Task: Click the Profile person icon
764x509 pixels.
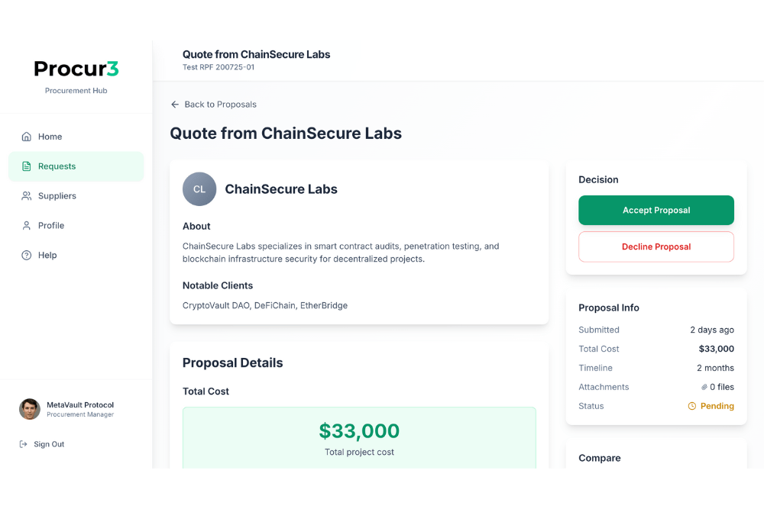Action: point(26,226)
